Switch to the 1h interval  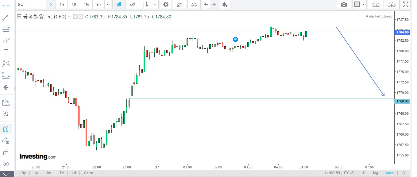click(62, 4)
